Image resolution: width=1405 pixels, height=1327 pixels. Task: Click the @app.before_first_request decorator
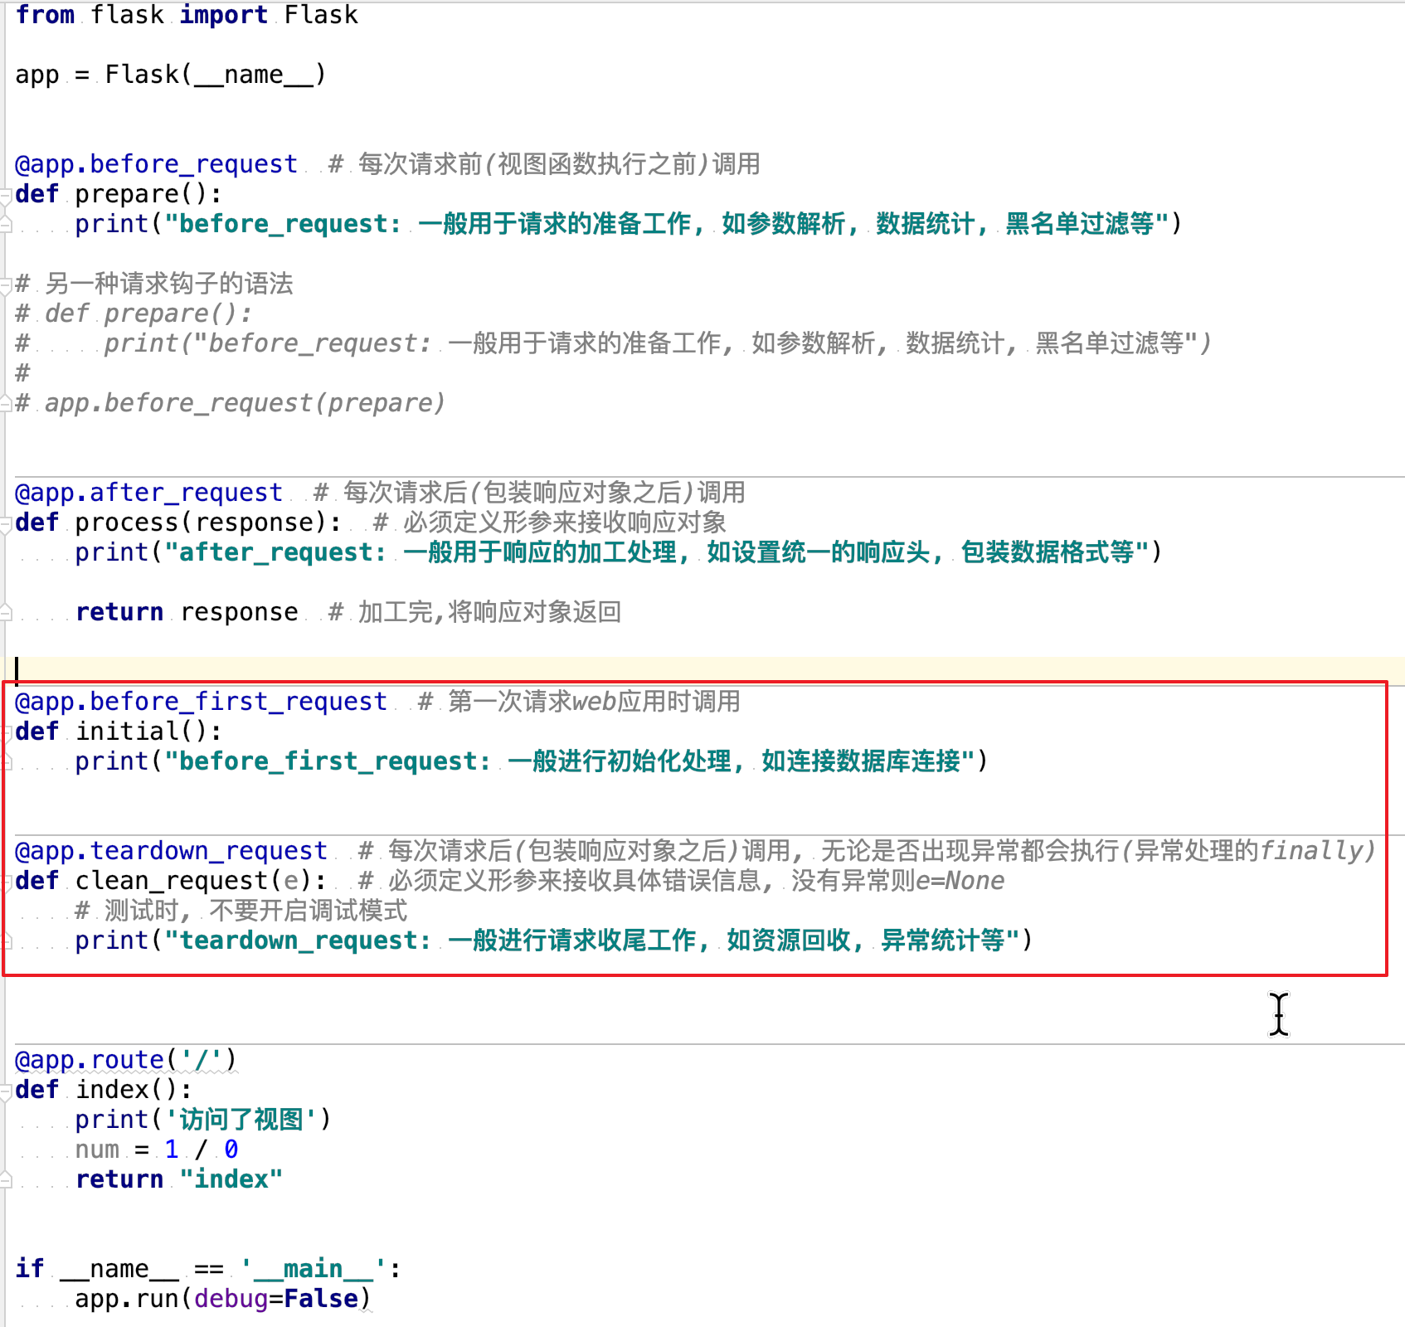tap(201, 702)
